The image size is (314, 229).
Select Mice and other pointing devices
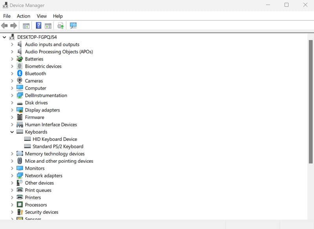tap(59, 161)
